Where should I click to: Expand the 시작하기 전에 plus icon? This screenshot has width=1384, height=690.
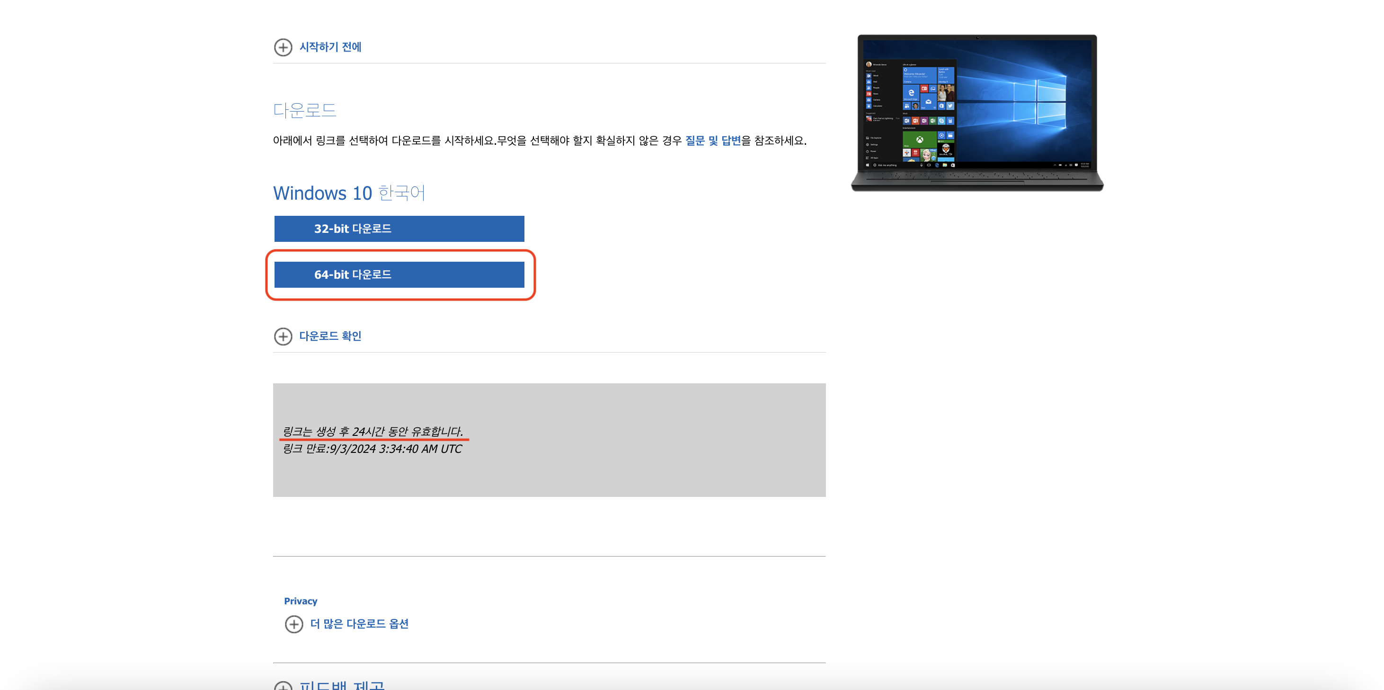(283, 47)
